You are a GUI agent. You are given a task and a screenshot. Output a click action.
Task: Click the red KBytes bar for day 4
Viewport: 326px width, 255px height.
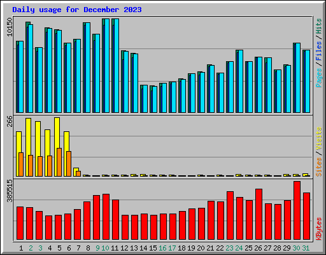click(x=48, y=228)
